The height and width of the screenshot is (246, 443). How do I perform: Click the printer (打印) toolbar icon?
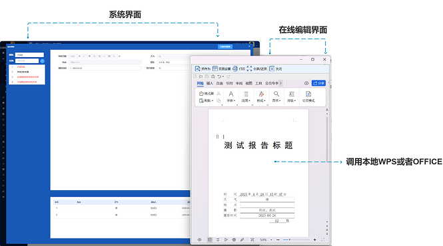coord(235,68)
